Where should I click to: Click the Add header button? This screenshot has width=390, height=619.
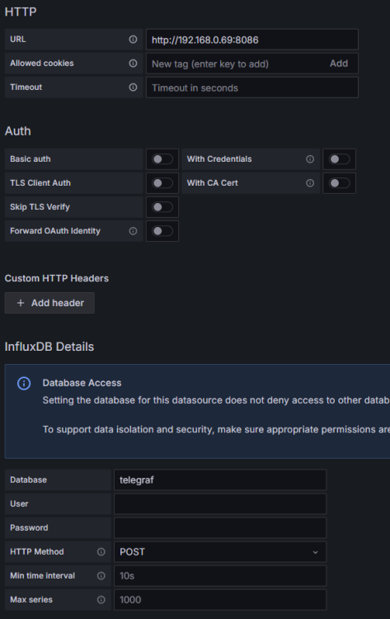click(49, 303)
